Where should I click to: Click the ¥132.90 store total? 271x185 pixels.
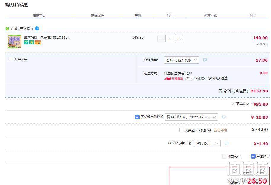coord(259,91)
